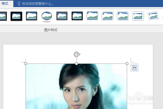The width and height of the screenshot is (163, 109).
Task: Apply the thick black border picture style
Action: (x=77, y=16)
